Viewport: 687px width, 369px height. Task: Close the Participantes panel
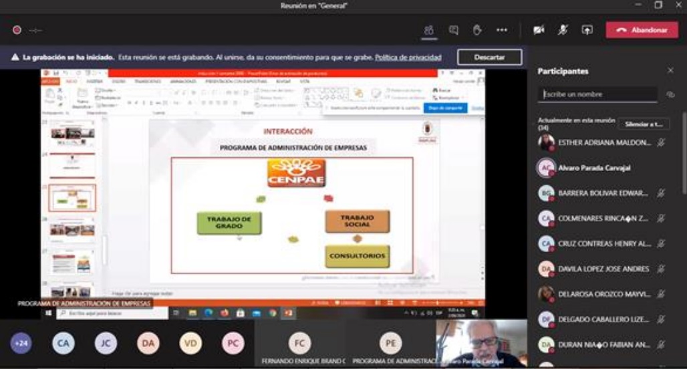tap(670, 71)
